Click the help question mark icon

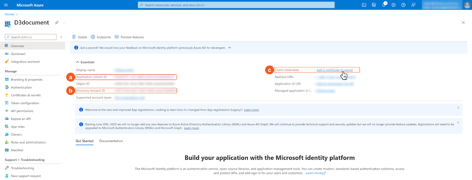point(403,5)
